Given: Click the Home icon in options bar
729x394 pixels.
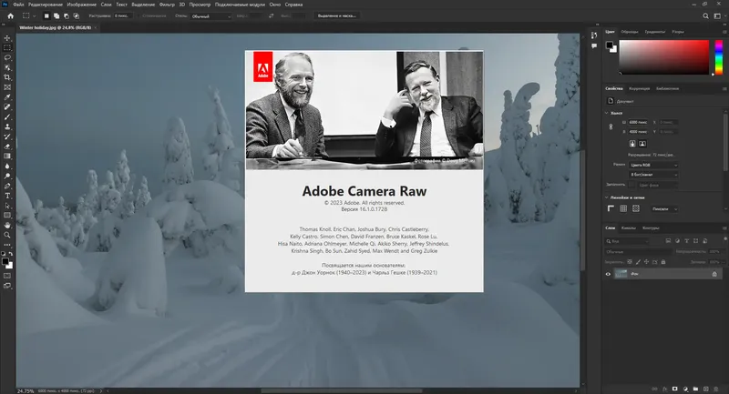Looking at the screenshot, I should (x=10, y=15).
